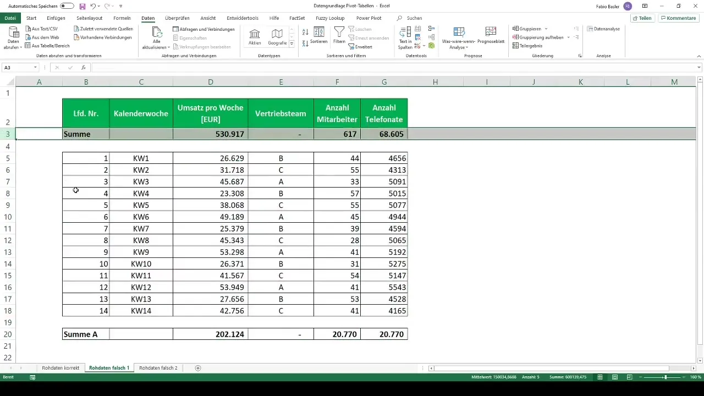The image size is (704, 396).
Task: Open Gliederung dialog launcher icon
Action: click(x=580, y=56)
